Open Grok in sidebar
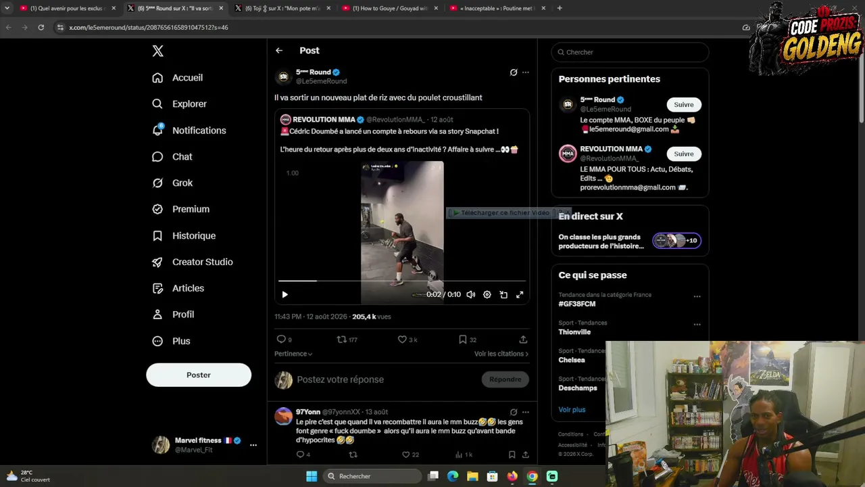The width and height of the screenshot is (865, 487). coord(172,183)
